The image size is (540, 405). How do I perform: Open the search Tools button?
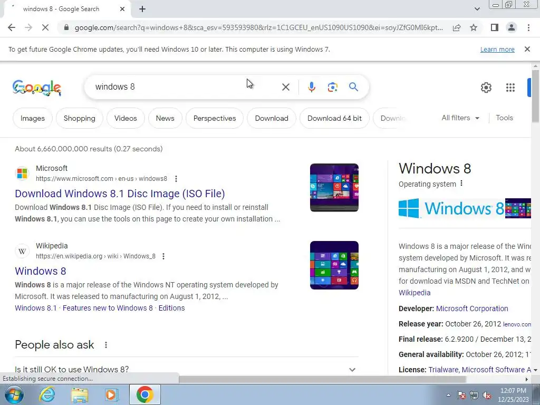504,118
